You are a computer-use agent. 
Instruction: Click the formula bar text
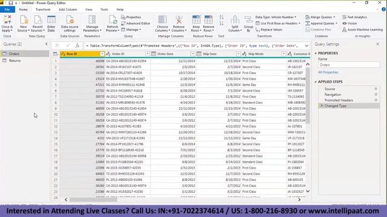click(193, 46)
